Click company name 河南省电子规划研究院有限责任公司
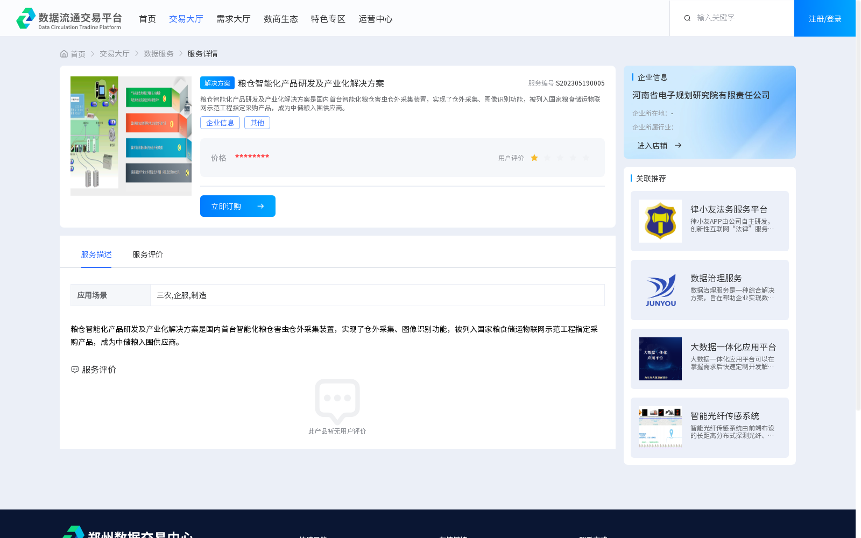Image resolution: width=861 pixels, height=538 pixels. pyautogui.click(x=701, y=95)
